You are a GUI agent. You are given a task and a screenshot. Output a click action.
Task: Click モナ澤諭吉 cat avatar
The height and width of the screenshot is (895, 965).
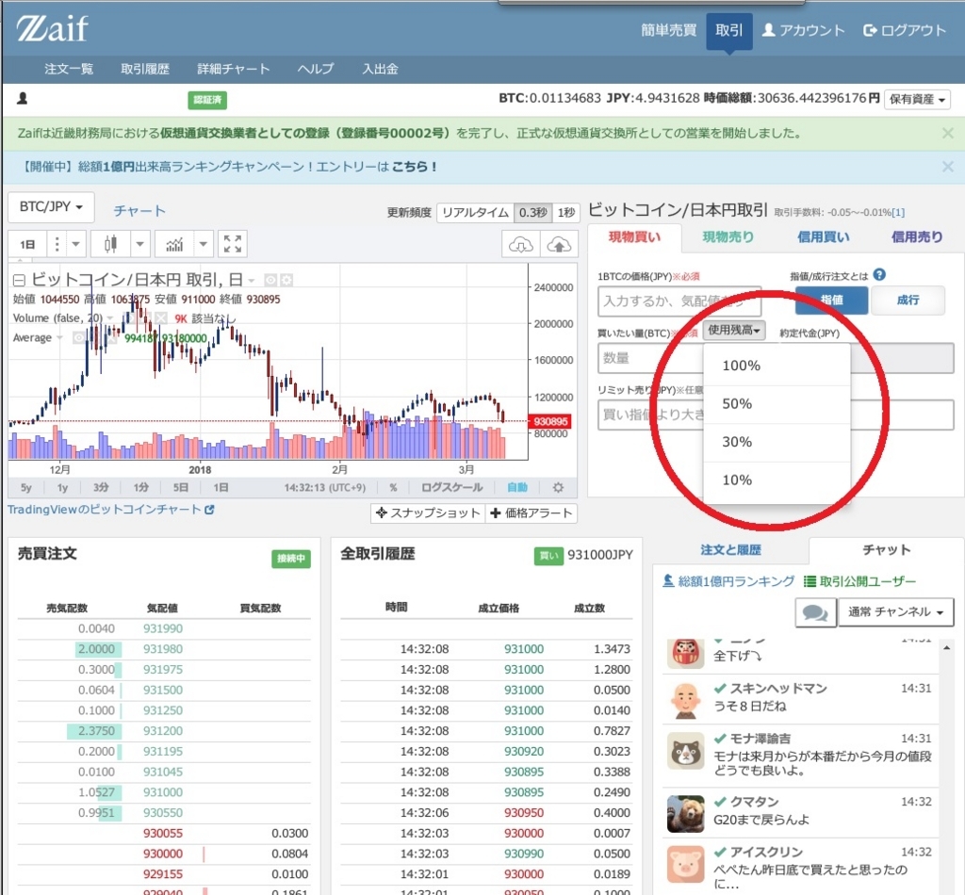[686, 751]
